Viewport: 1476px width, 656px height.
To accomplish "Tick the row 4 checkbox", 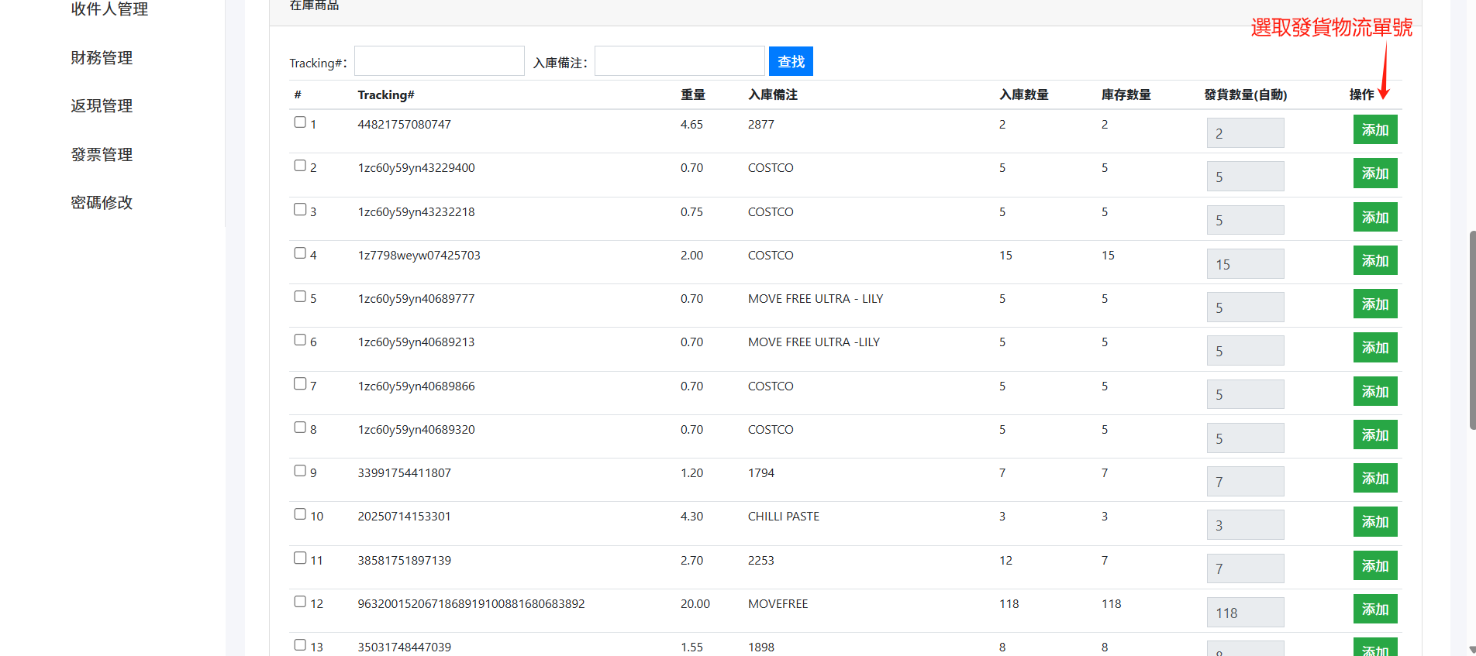I will click(300, 253).
